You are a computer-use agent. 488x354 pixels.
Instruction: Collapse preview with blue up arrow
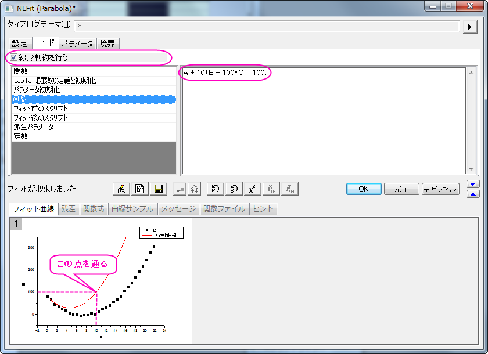[473, 194]
